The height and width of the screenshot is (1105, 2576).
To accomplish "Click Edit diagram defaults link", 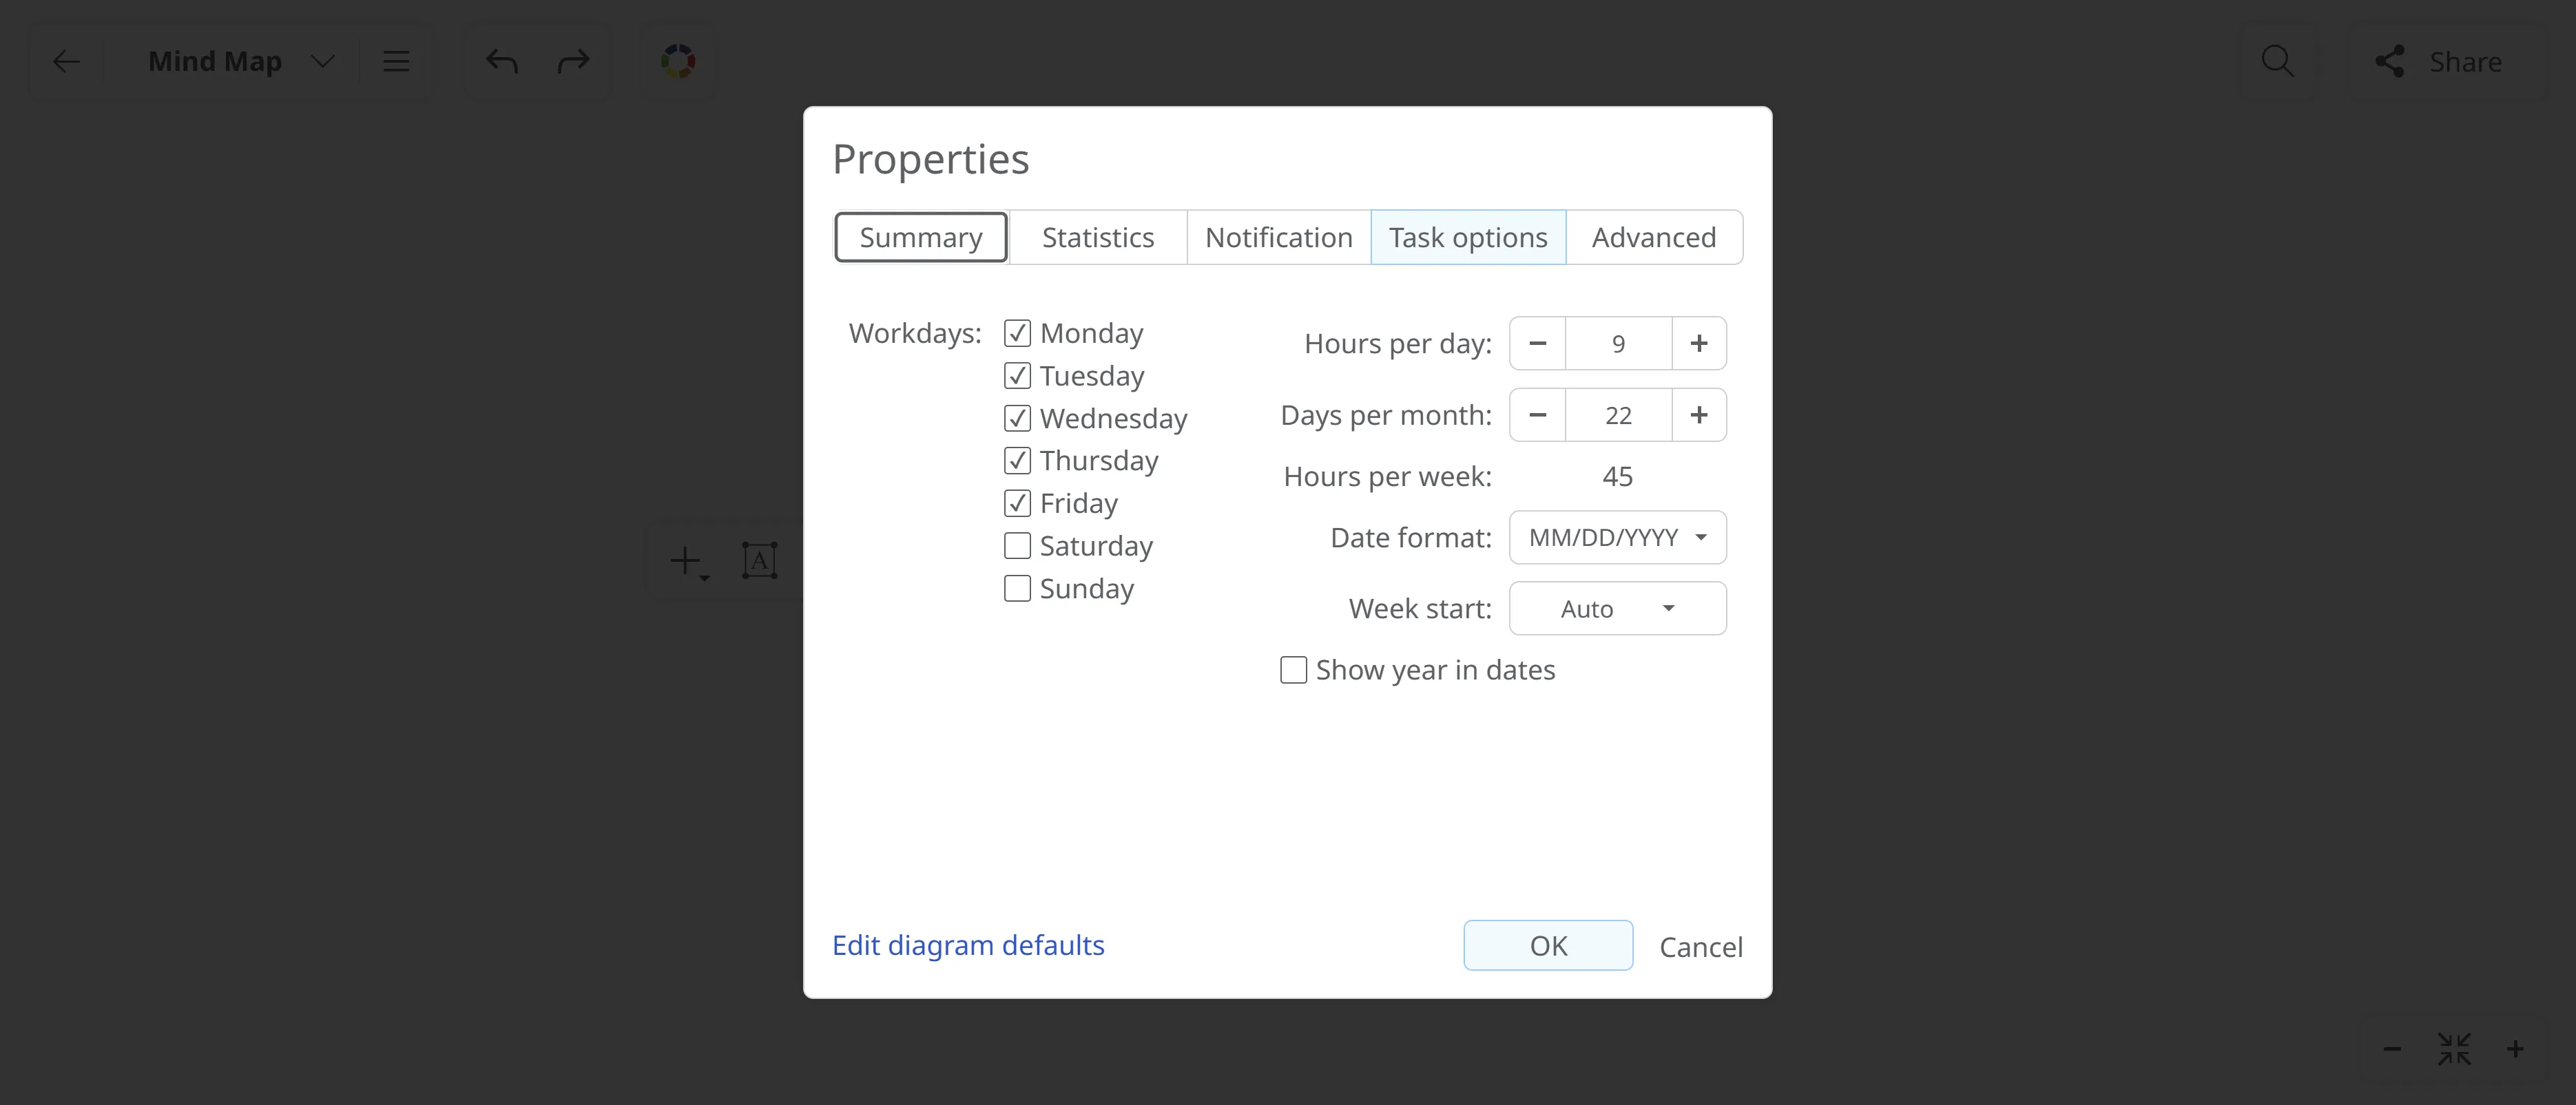I will pos(968,946).
